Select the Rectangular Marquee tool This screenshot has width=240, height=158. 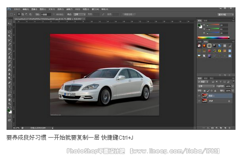coord(9,28)
